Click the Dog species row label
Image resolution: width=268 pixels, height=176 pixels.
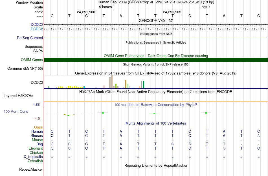[40, 144]
